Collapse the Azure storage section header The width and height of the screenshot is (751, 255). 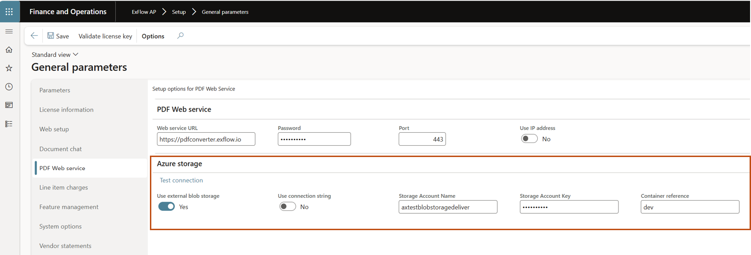pos(179,164)
